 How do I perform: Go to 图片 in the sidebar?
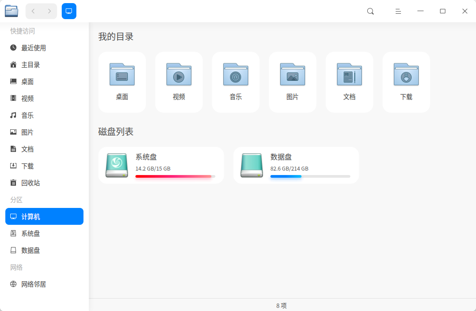(44, 132)
